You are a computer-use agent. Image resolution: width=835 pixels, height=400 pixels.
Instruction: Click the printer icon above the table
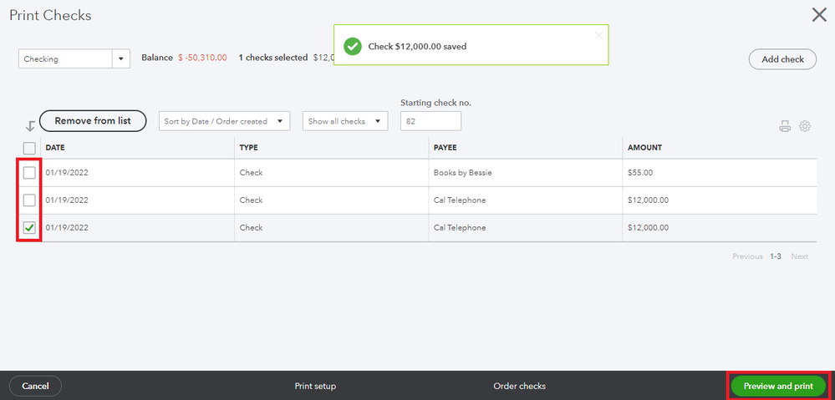point(784,126)
